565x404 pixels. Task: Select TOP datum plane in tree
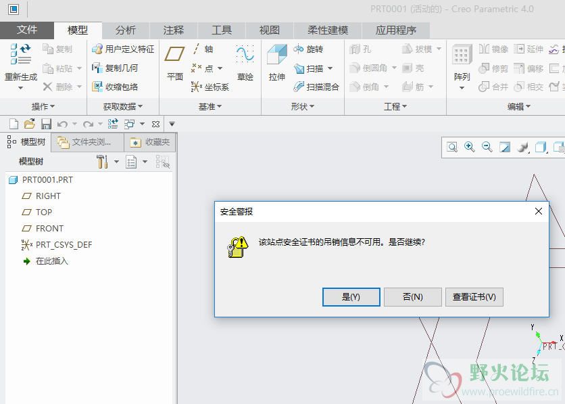click(37, 212)
